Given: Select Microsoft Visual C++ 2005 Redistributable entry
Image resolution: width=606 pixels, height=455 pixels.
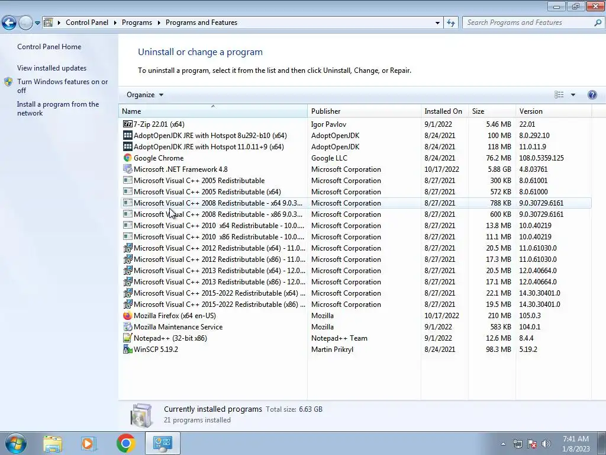Looking at the screenshot, I should click(x=199, y=180).
